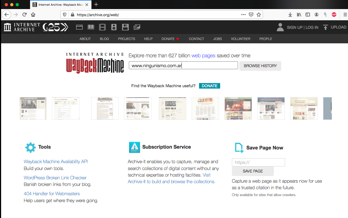Open the 'Meet your next favorite book' thumbnail
Viewport: 348px width, 218px height.
pos(304,108)
